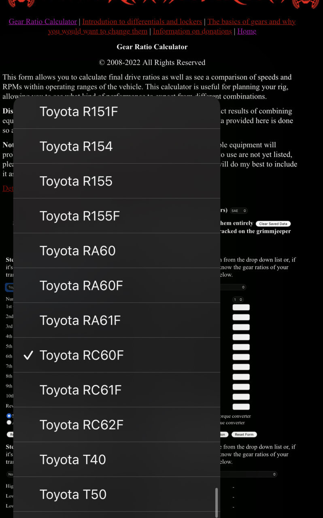Pick Toyota T50 from the list
Screen dimensions: 323x518
click(117, 495)
